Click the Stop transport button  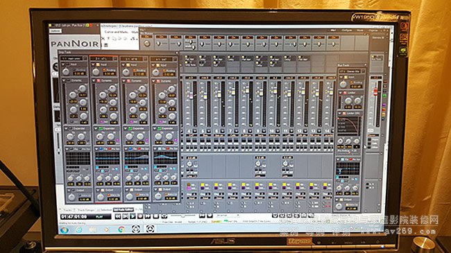pos(155,216)
